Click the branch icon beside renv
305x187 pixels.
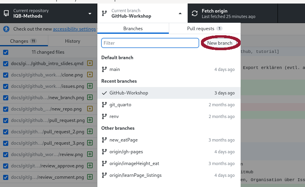(x=104, y=116)
